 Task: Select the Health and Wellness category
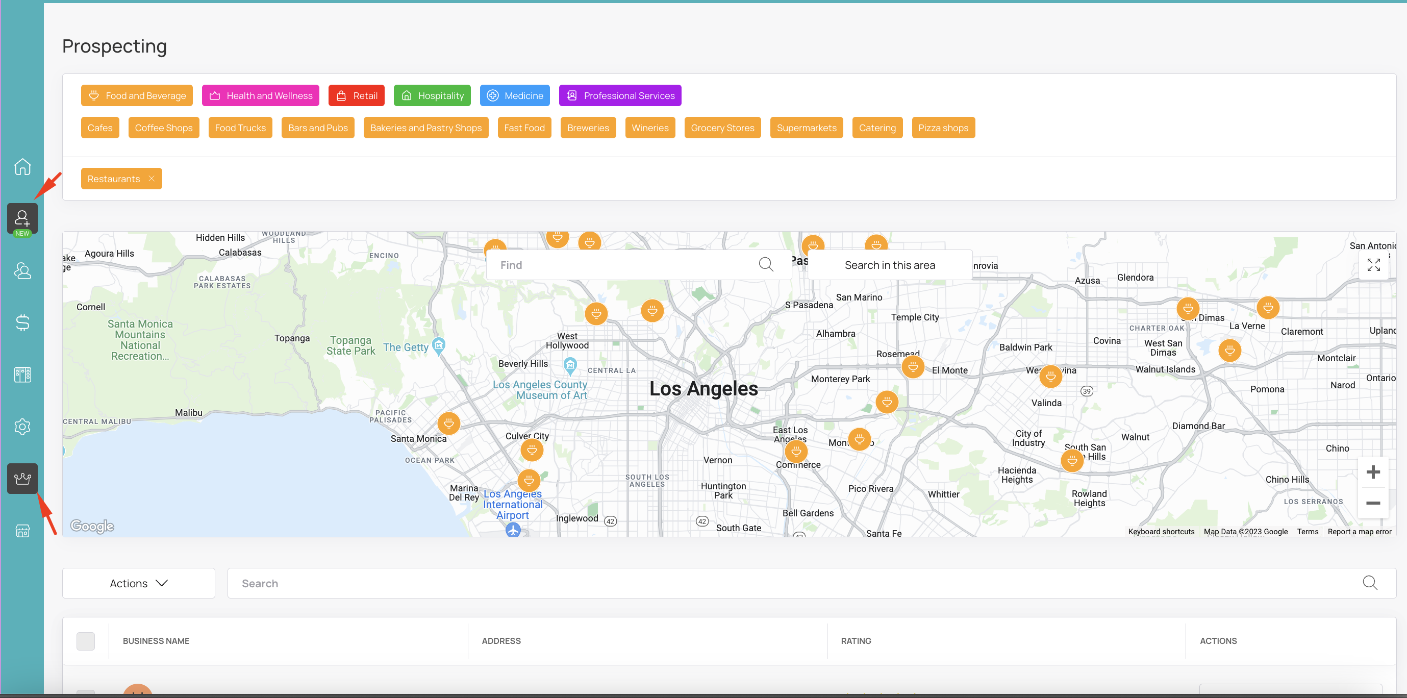pyautogui.click(x=261, y=95)
